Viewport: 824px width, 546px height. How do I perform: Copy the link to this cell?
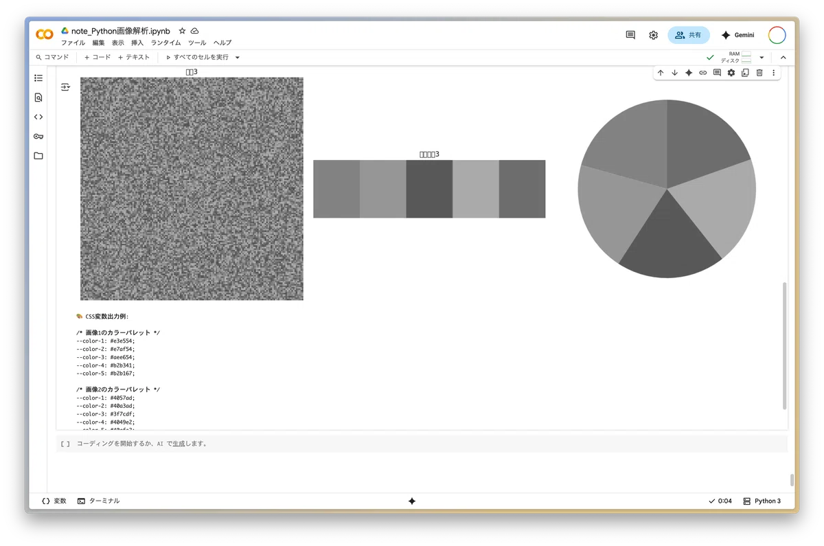coord(702,73)
